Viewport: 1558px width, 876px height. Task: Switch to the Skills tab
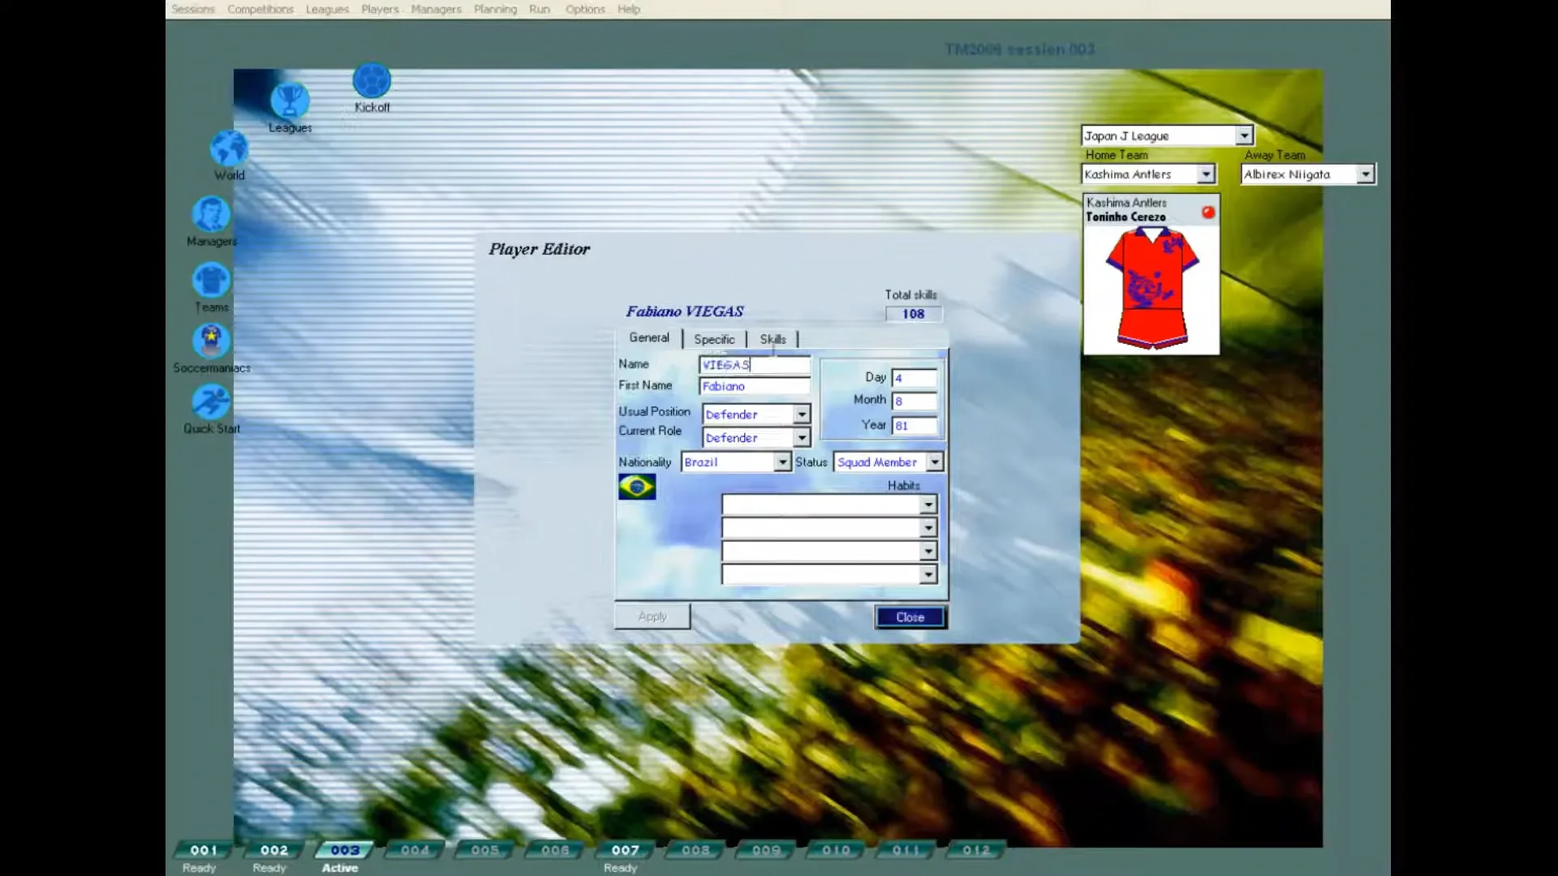click(773, 339)
